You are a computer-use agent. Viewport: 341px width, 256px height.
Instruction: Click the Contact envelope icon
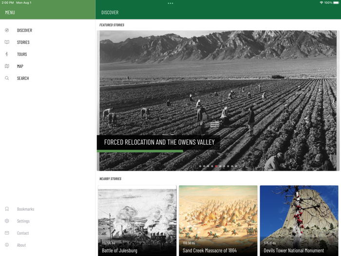[7, 233]
